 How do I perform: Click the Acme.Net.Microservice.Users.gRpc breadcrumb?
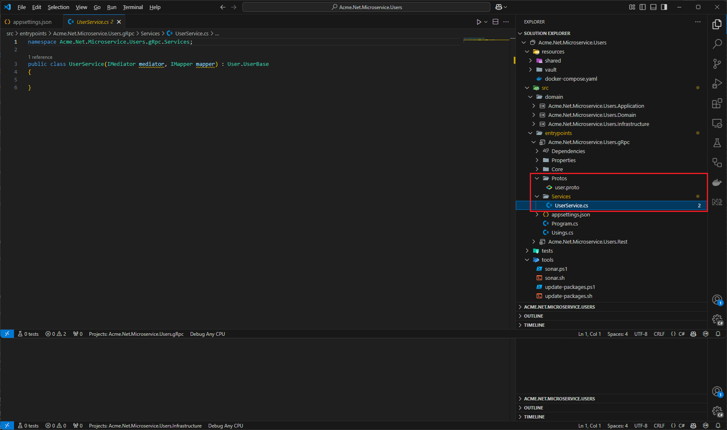pos(93,33)
